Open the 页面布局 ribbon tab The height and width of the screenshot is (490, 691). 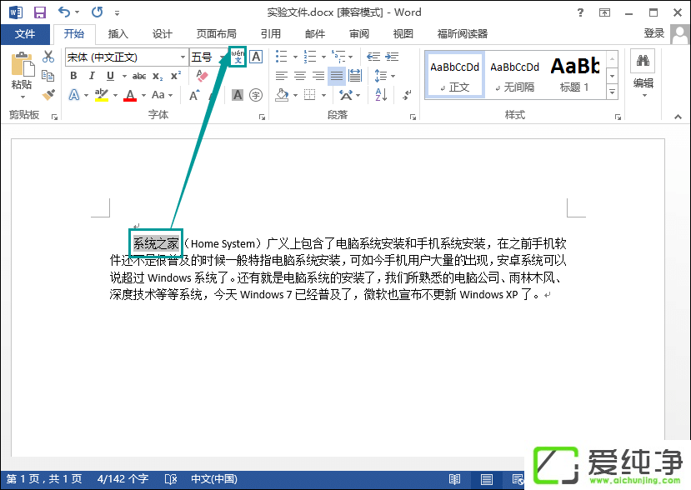click(216, 34)
